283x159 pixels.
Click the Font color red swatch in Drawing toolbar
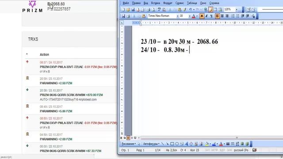point(221,144)
